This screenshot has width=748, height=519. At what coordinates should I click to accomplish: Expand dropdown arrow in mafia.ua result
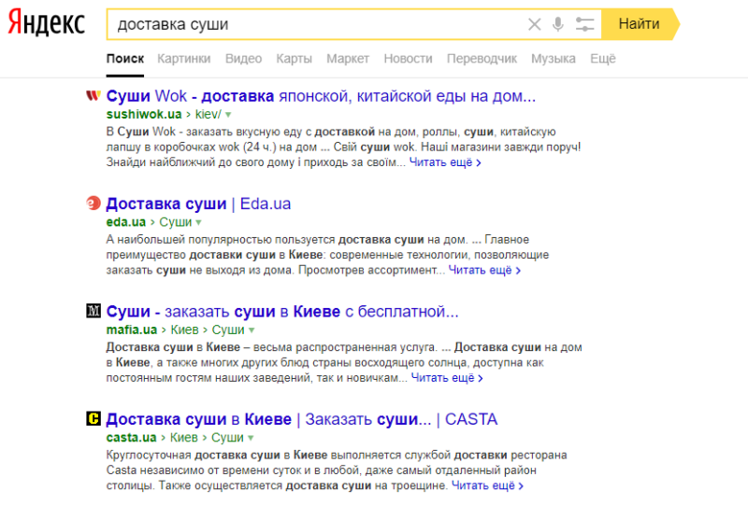tap(252, 330)
